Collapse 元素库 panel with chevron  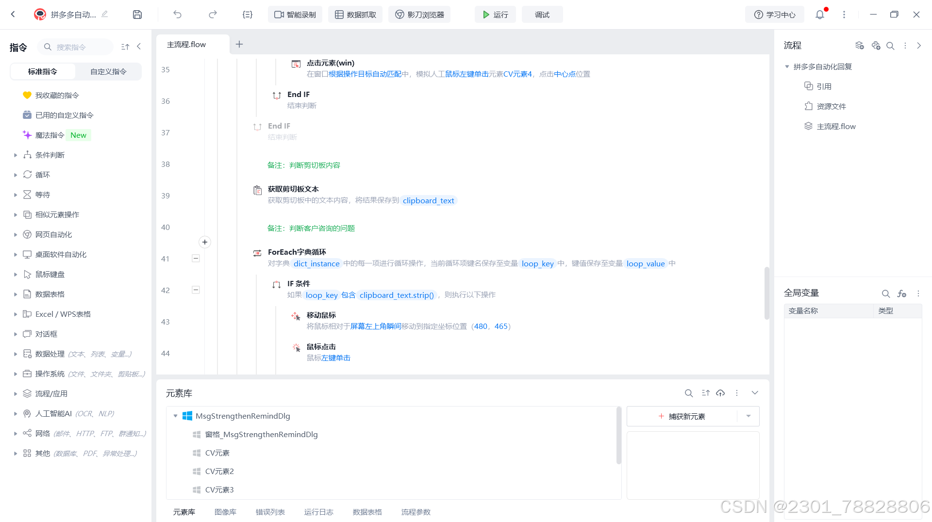click(755, 393)
